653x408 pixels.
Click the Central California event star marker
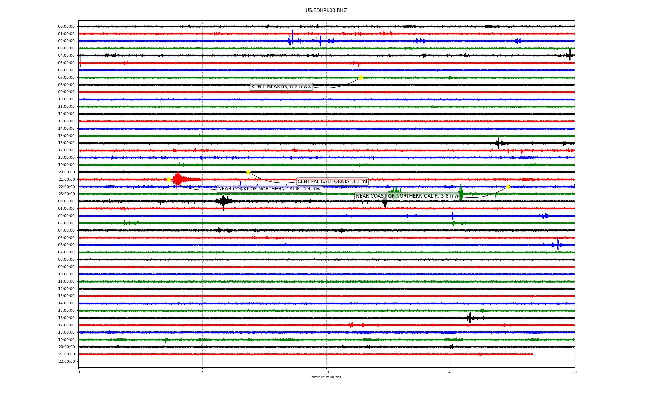(x=248, y=172)
